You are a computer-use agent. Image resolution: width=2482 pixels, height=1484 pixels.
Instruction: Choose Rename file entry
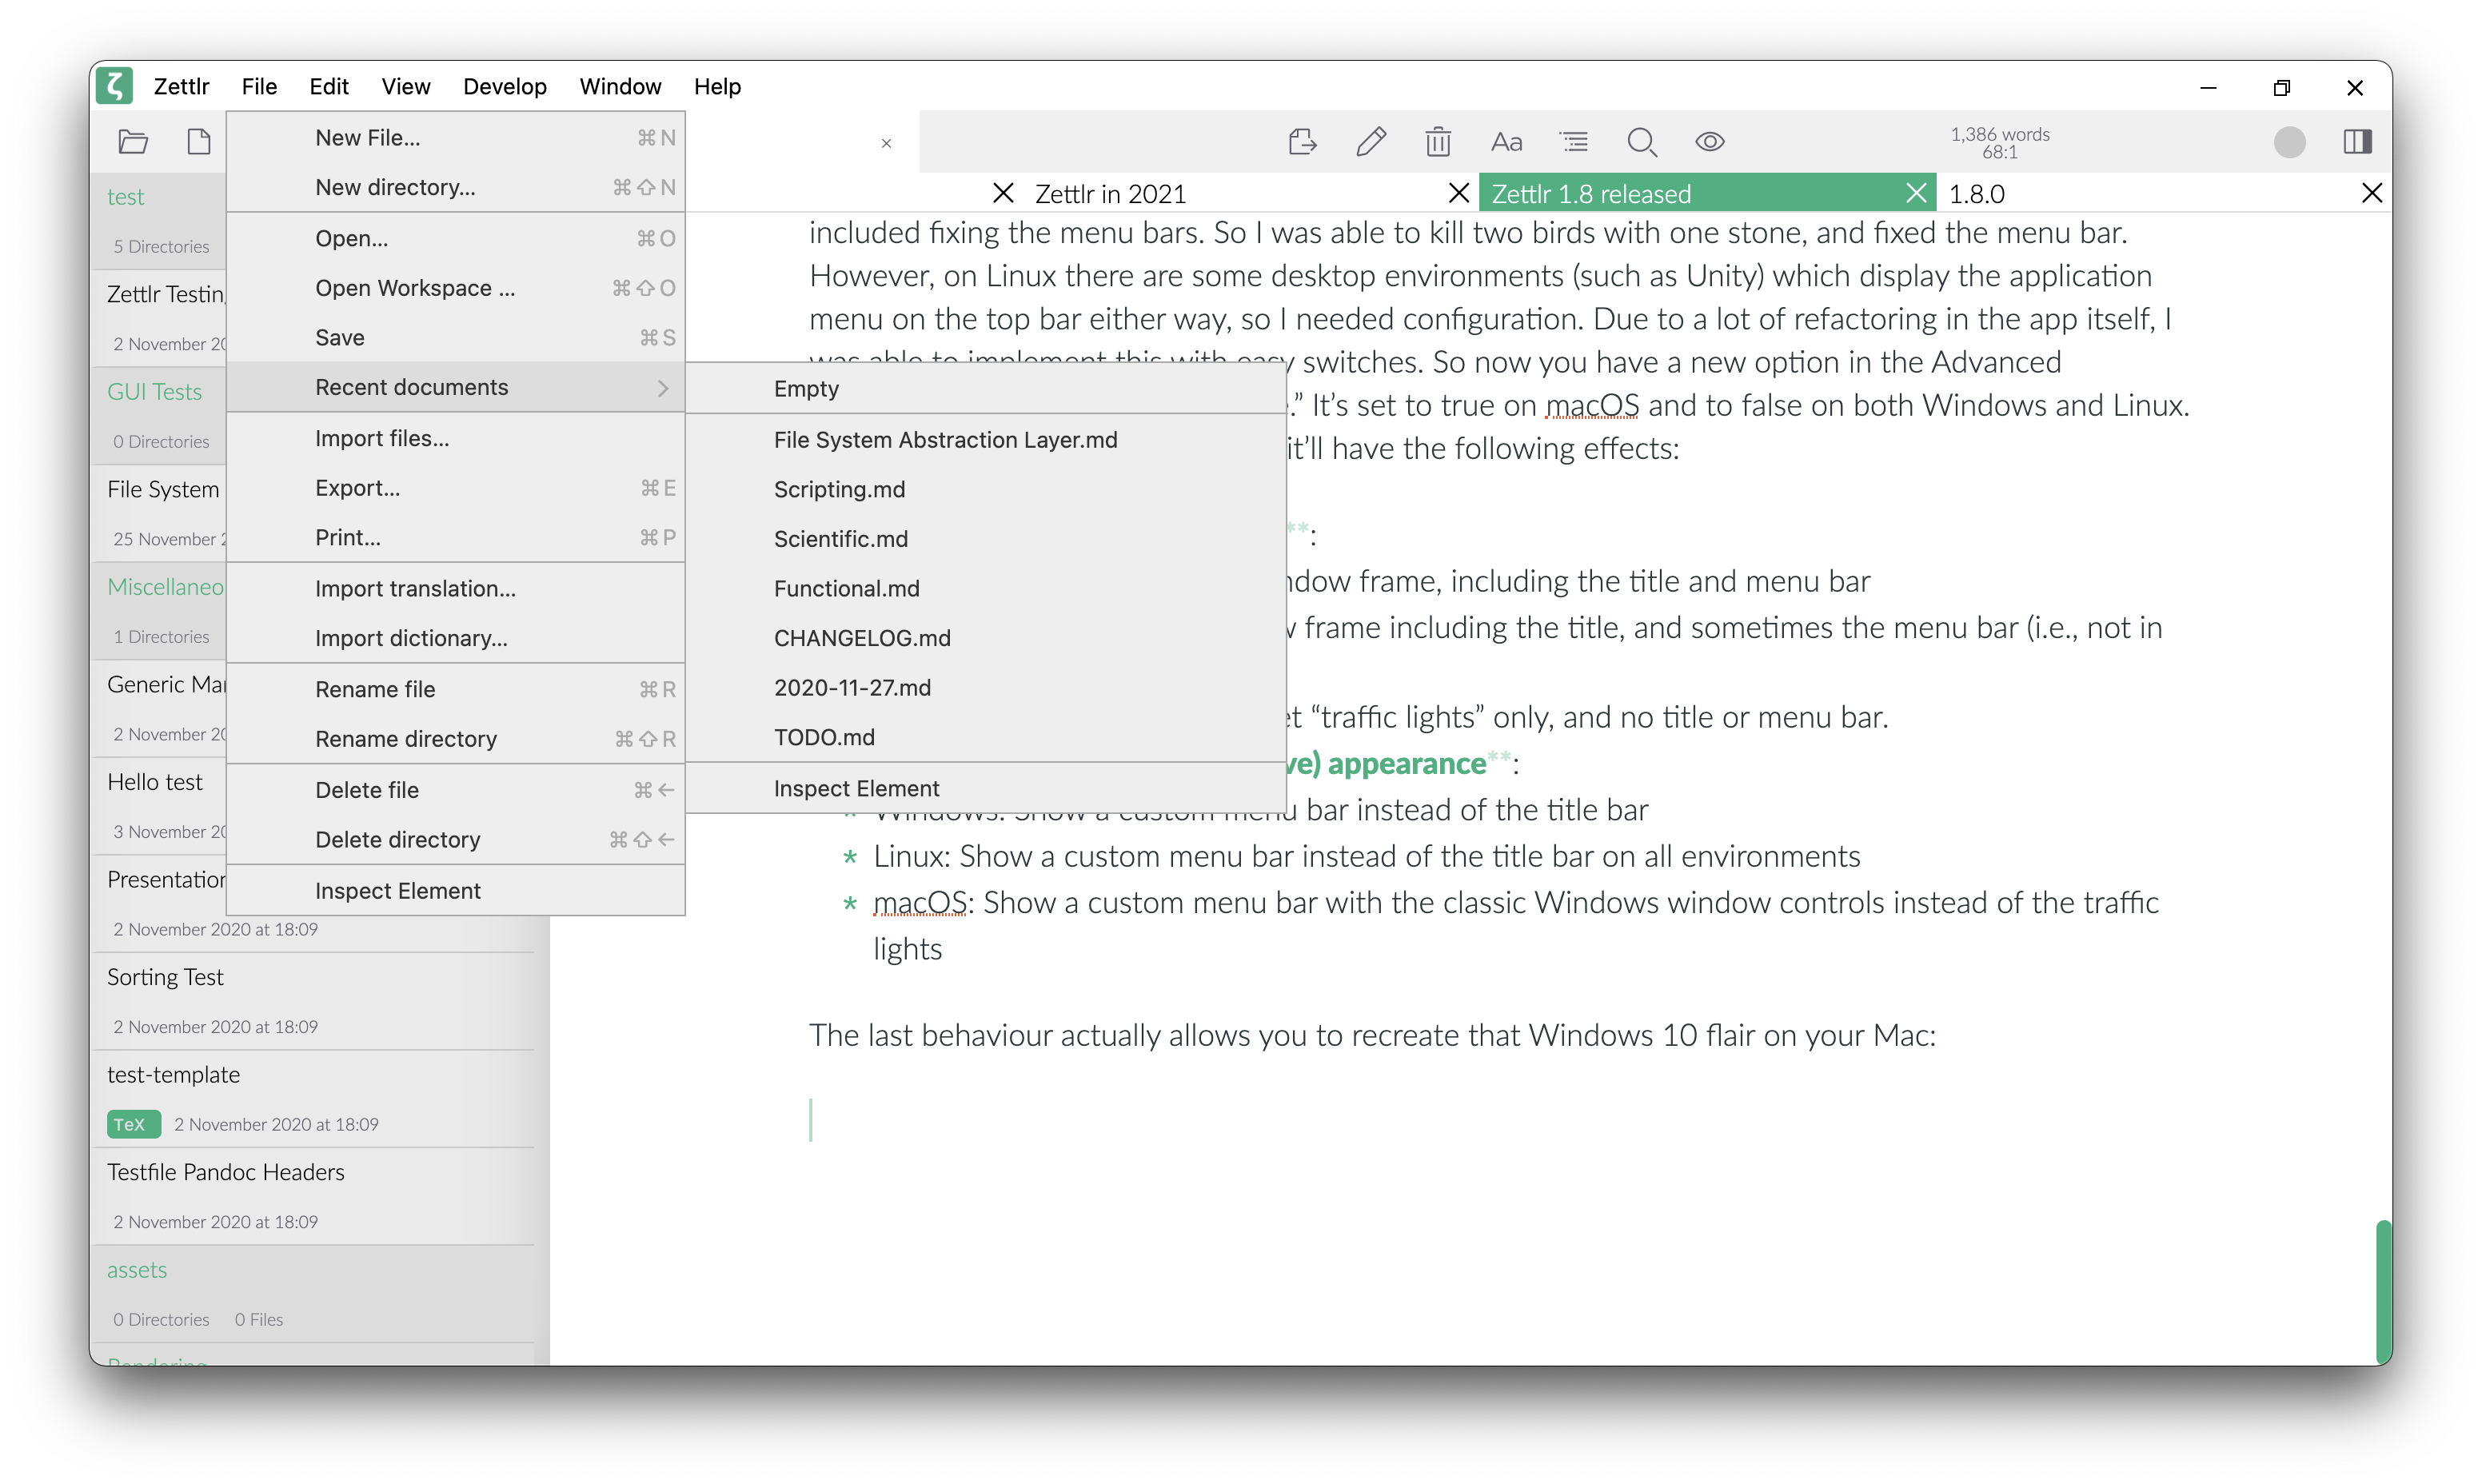(x=455, y=689)
